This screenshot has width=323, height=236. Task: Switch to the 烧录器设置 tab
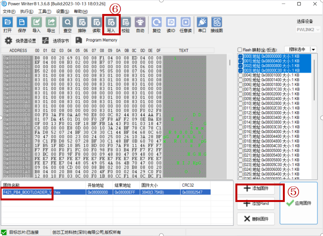20,41
